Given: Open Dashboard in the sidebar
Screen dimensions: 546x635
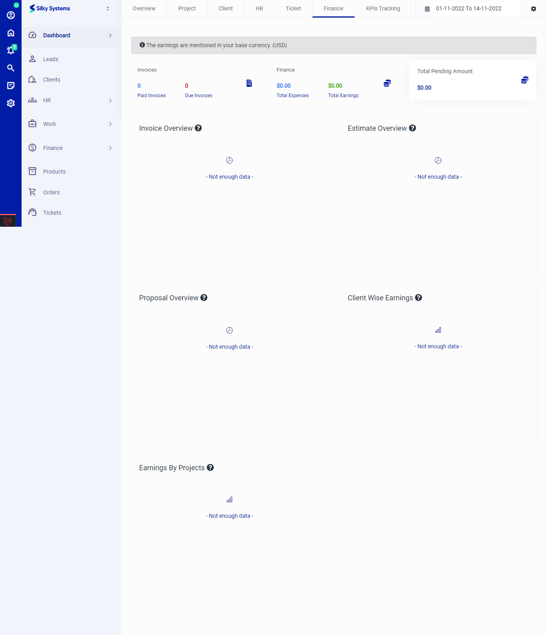Looking at the screenshot, I should coord(70,35).
